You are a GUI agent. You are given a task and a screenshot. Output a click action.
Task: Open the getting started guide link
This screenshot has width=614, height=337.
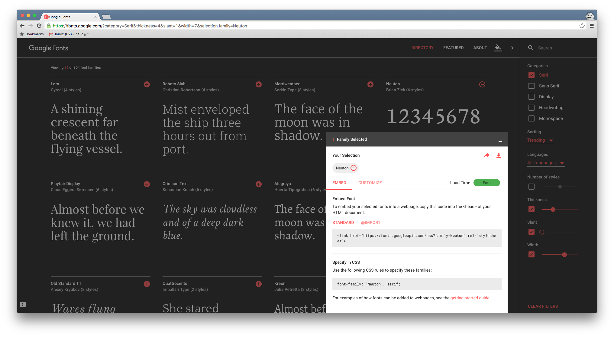(x=470, y=298)
